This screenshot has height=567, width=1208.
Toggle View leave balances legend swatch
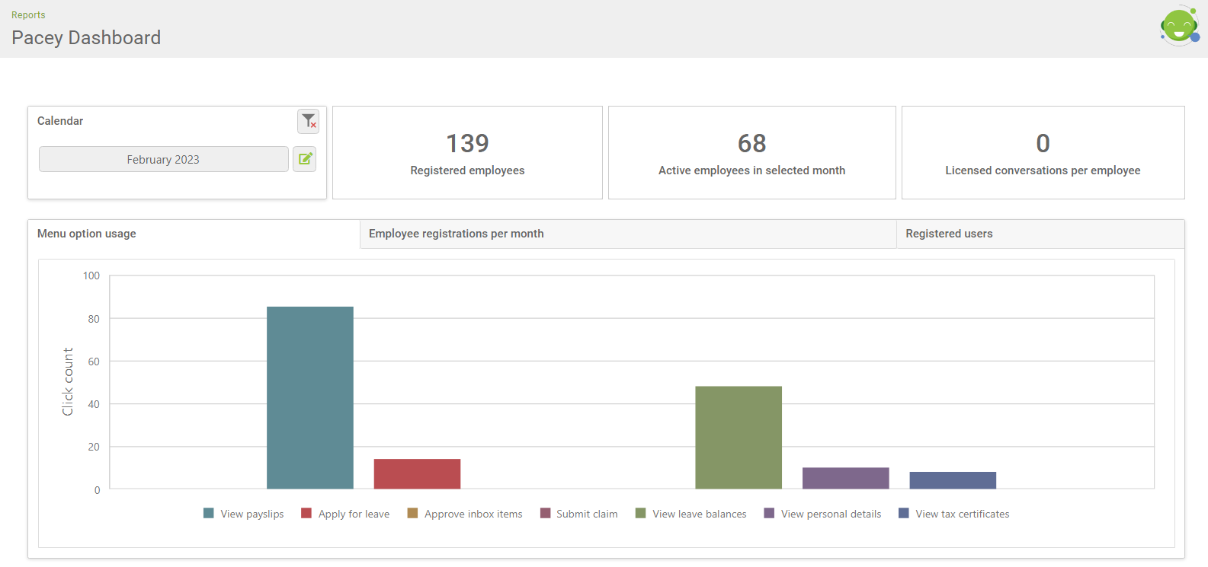point(641,514)
